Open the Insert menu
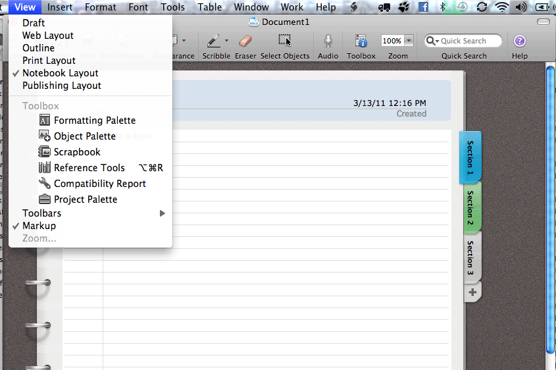Image resolution: width=556 pixels, height=370 pixels. click(x=60, y=7)
